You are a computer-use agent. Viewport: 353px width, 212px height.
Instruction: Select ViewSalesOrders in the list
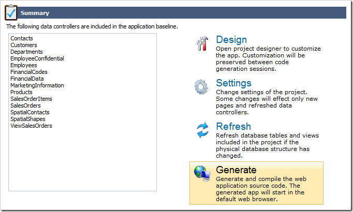click(x=31, y=126)
